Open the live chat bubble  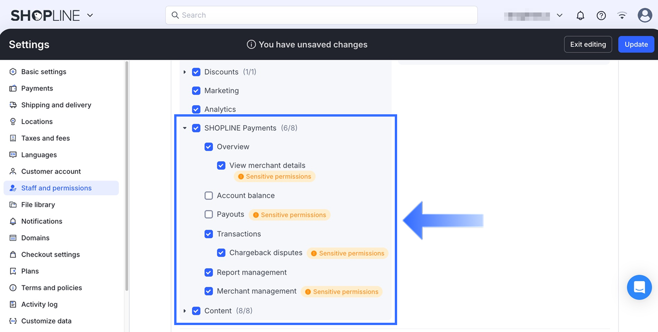pos(639,287)
